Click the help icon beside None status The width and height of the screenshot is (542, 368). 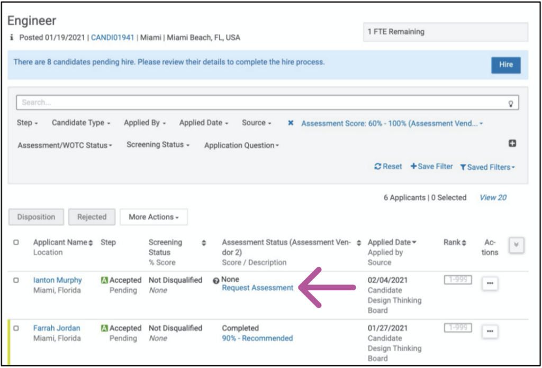point(216,281)
